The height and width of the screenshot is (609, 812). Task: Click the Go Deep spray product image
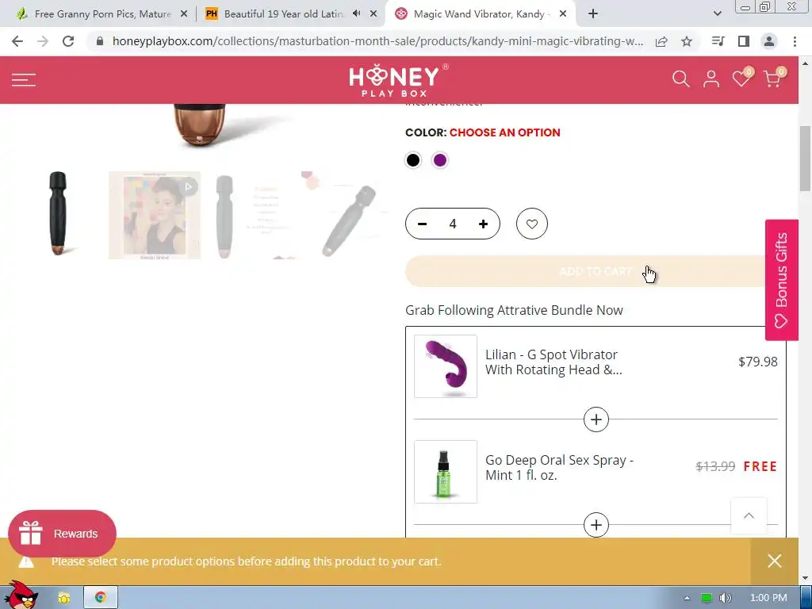pyautogui.click(x=446, y=472)
